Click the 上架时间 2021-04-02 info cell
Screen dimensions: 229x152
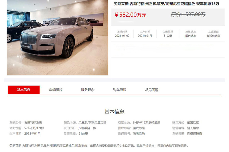tap(122, 34)
